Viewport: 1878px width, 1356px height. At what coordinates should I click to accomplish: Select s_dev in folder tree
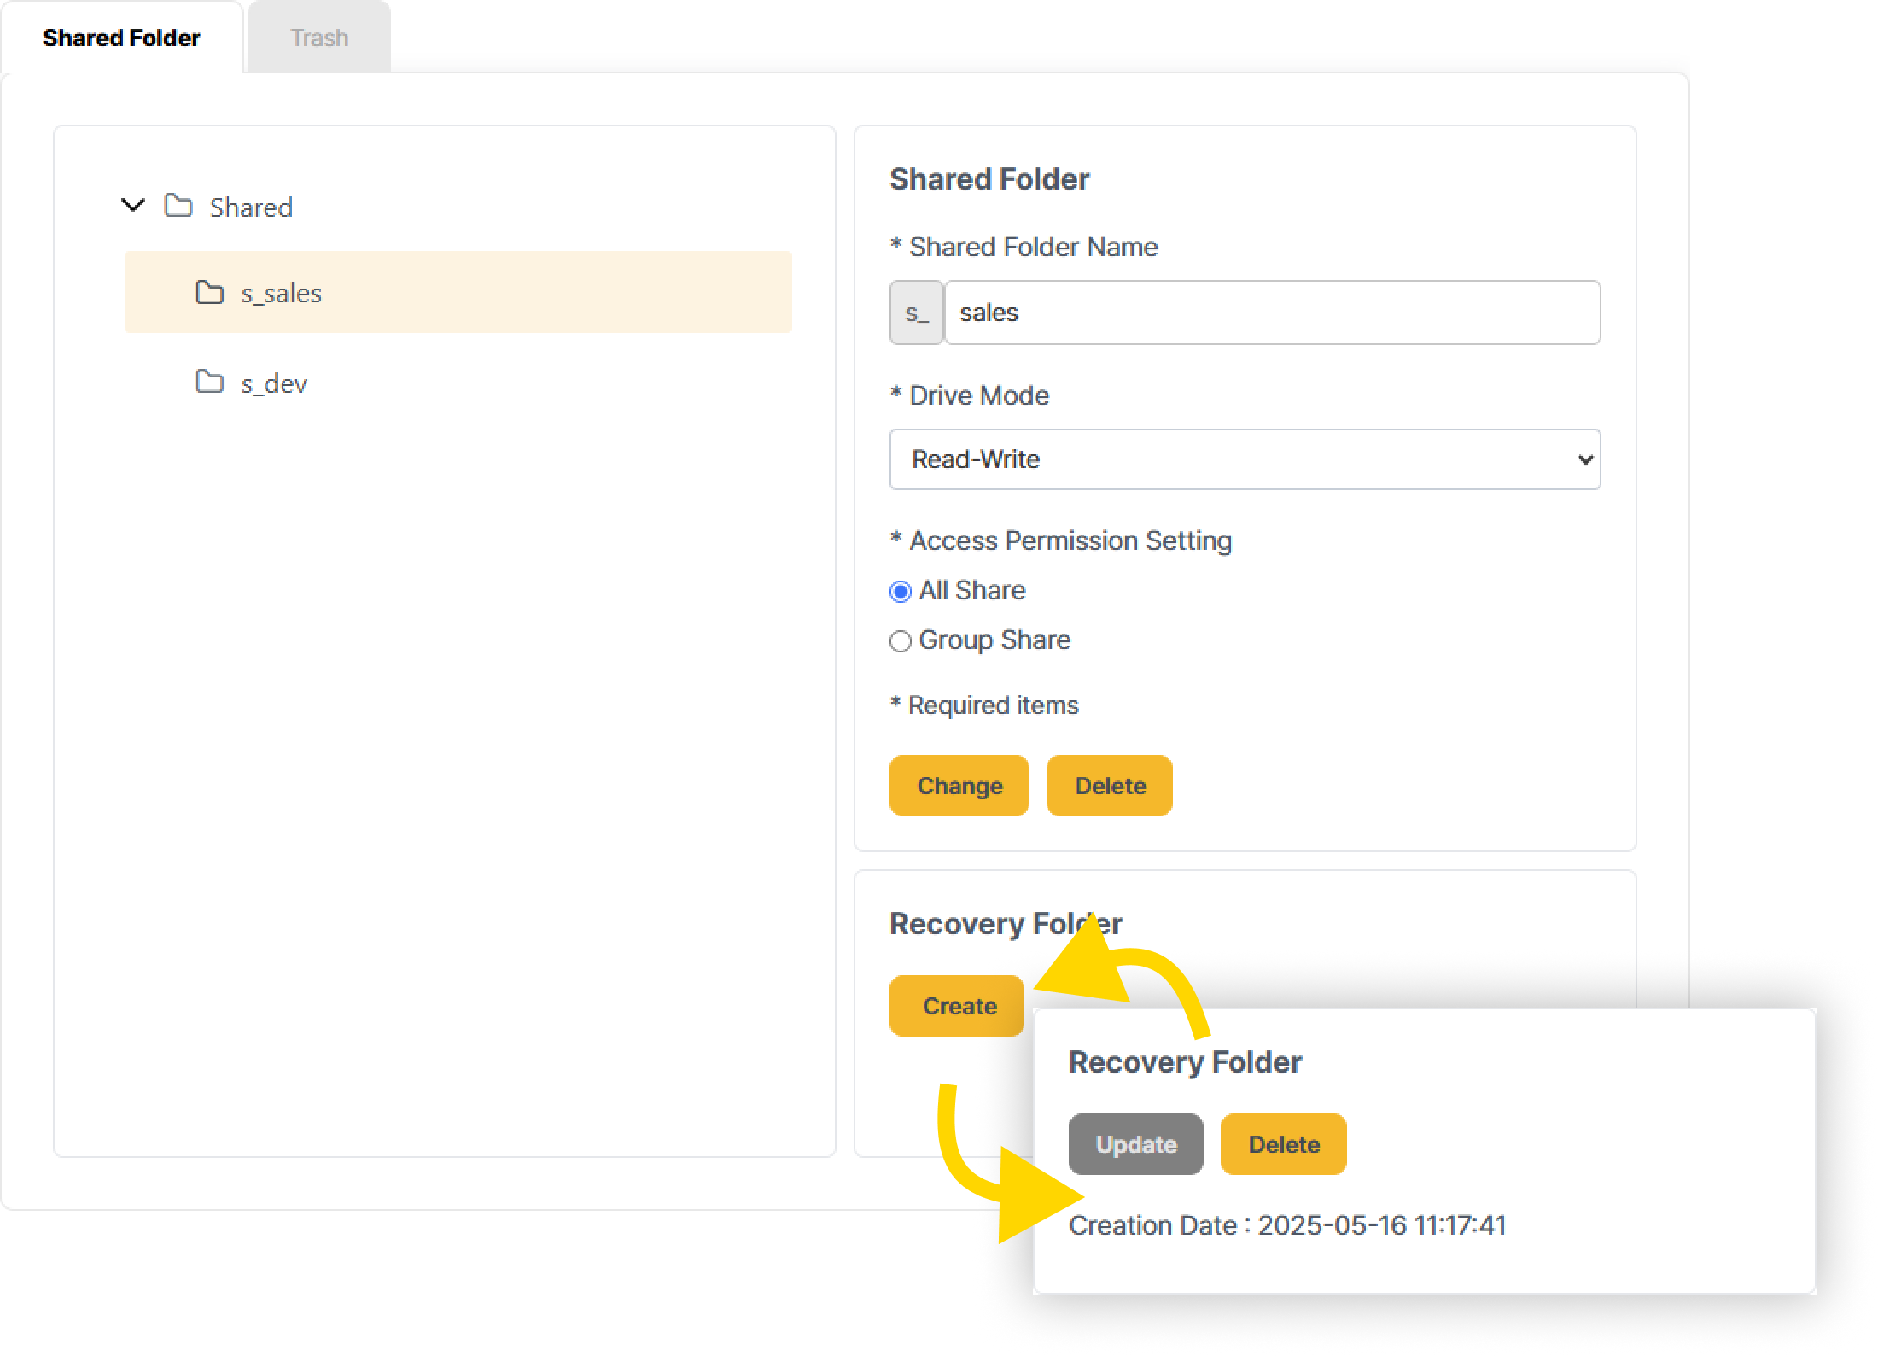point(274,383)
